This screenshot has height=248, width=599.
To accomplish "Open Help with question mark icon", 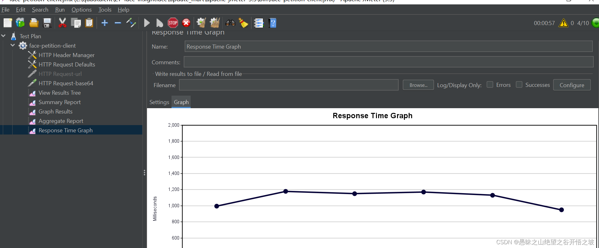I will pyautogui.click(x=273, y=23).
